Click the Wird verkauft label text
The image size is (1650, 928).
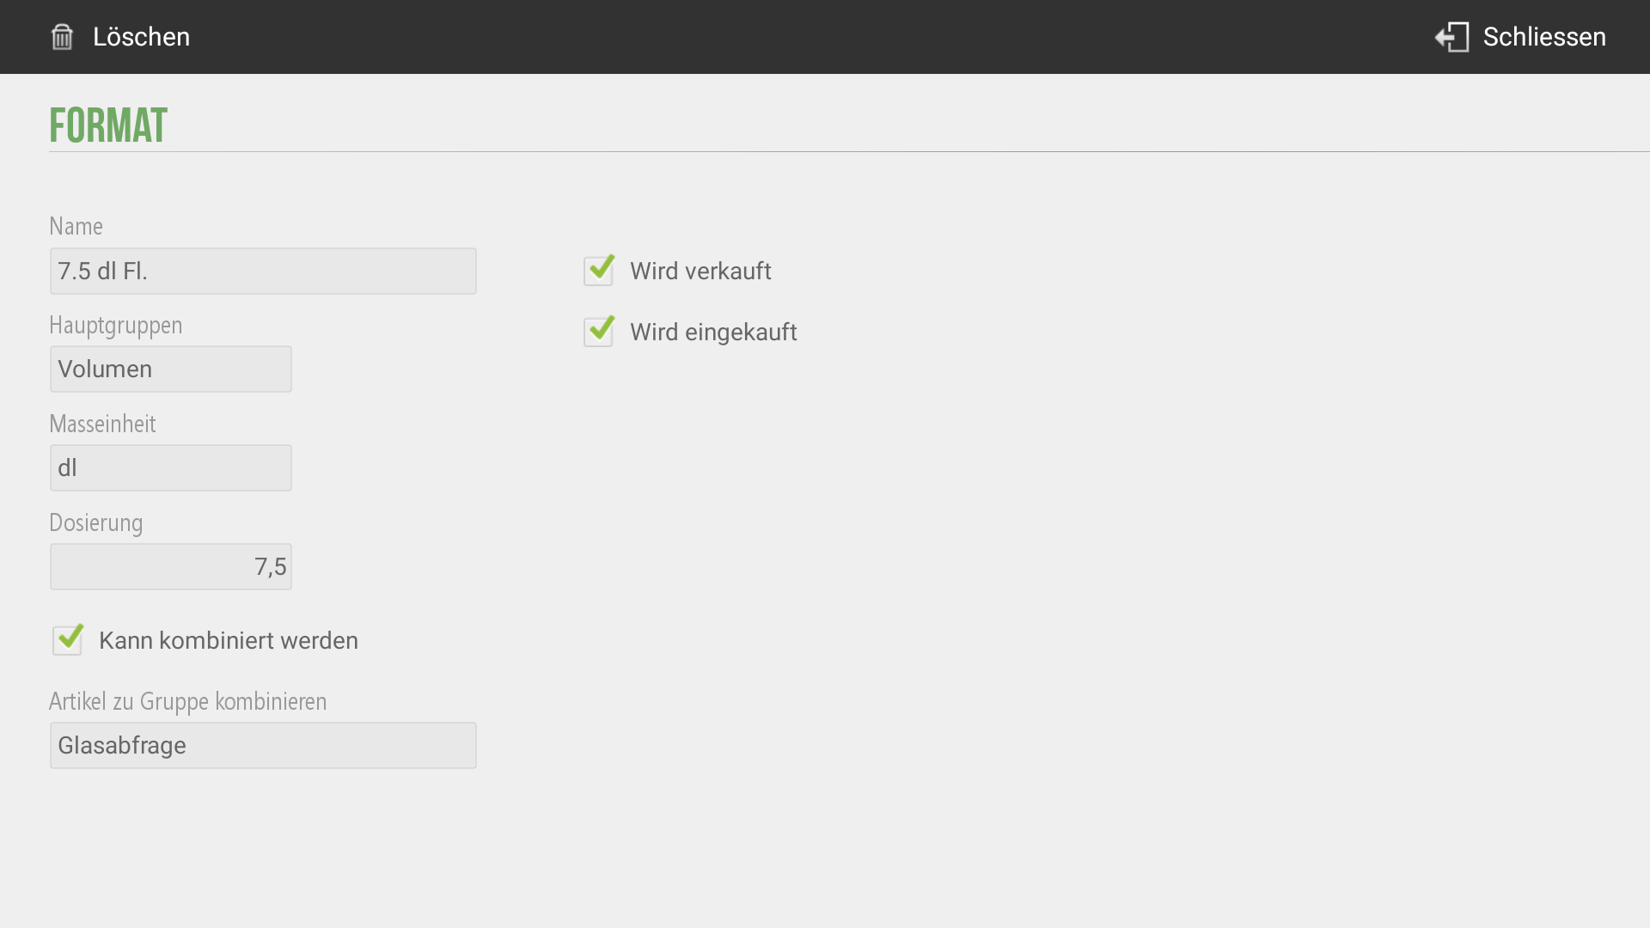pyautogui.click(x=700, y=272)
